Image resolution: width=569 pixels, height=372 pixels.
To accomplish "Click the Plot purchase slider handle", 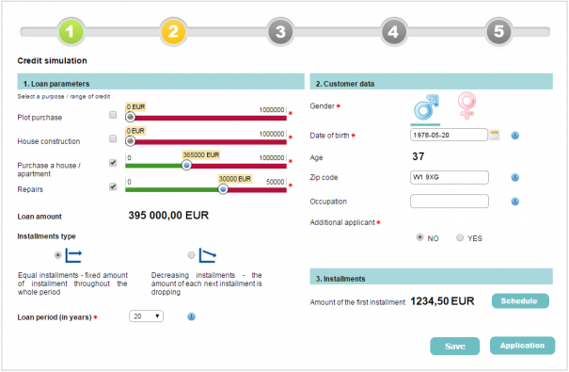I will pos(131,117).
